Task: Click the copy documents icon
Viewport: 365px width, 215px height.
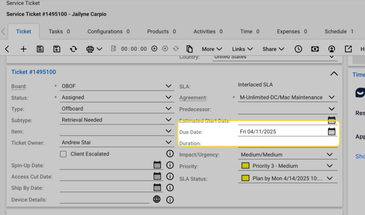Action: 190,49
